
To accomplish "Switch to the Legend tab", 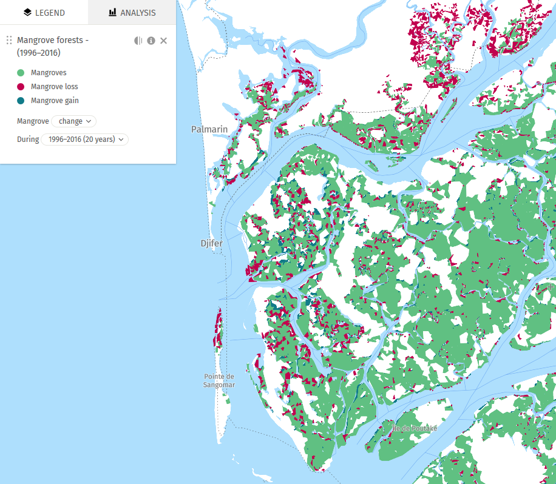I will click(44, 12).
